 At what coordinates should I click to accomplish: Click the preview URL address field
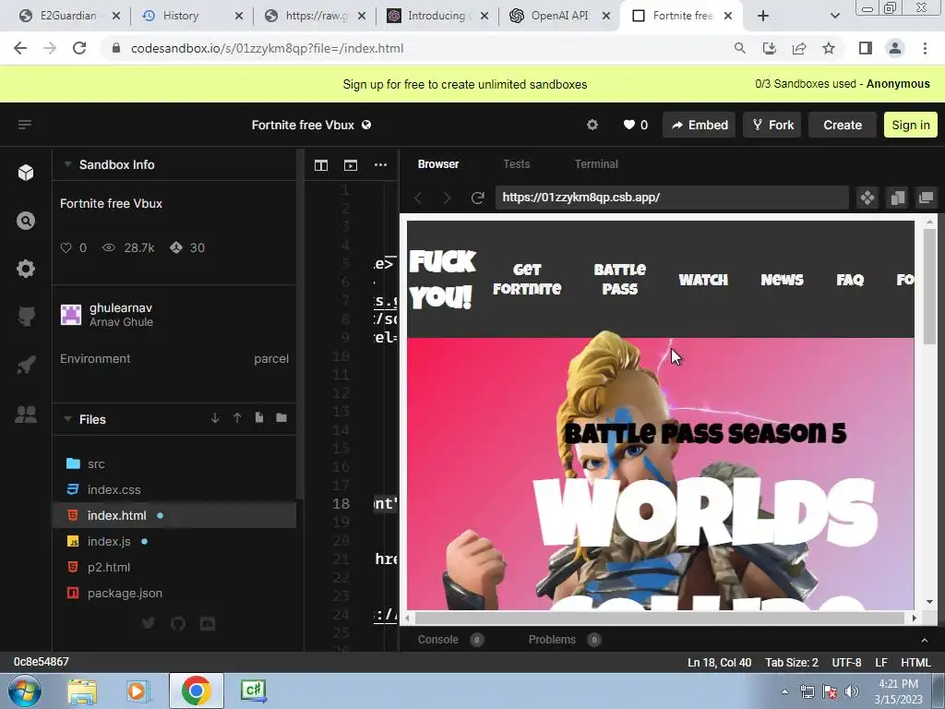click(x=672, y=198)
